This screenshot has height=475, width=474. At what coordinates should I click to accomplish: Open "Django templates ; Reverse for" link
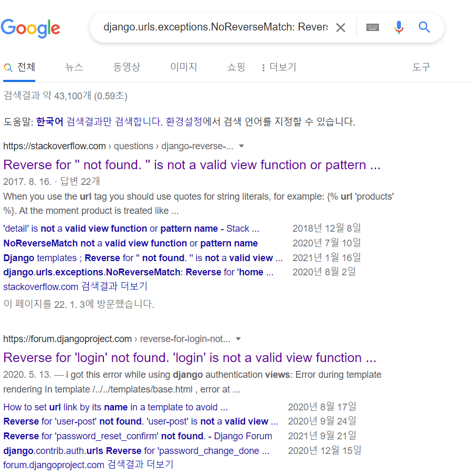[143, 258]
